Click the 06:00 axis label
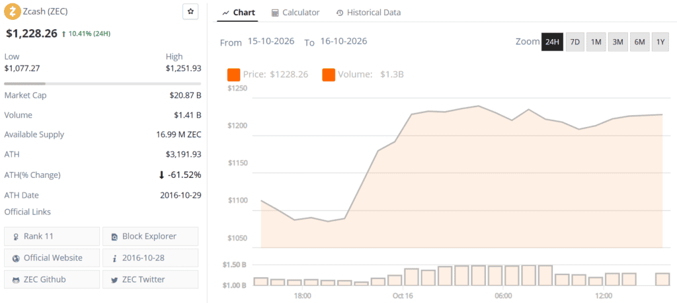 point(503,296)
